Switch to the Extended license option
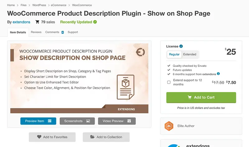The image size is (249, 147). coord(190,54)
